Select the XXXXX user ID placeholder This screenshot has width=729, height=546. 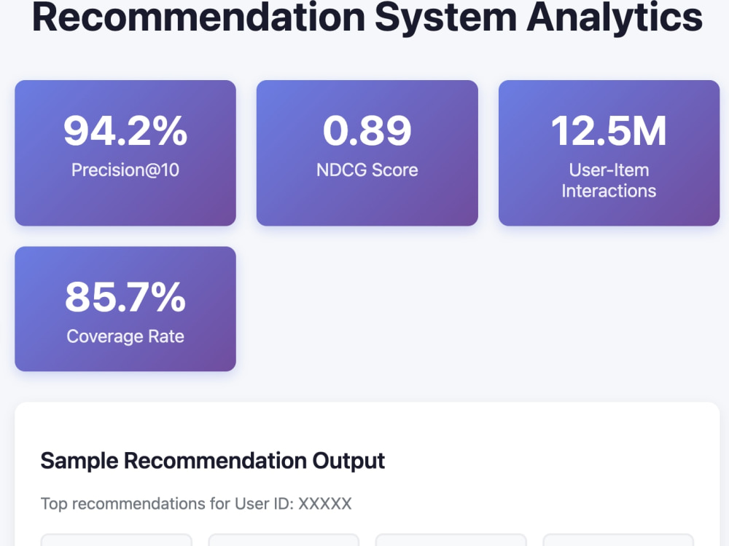tap(325, 504)
